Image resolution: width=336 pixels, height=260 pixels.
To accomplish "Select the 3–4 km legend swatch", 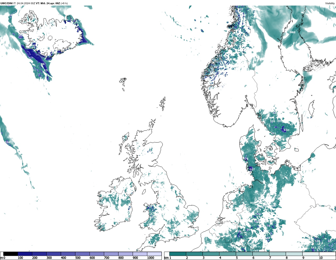I will 211,254.
